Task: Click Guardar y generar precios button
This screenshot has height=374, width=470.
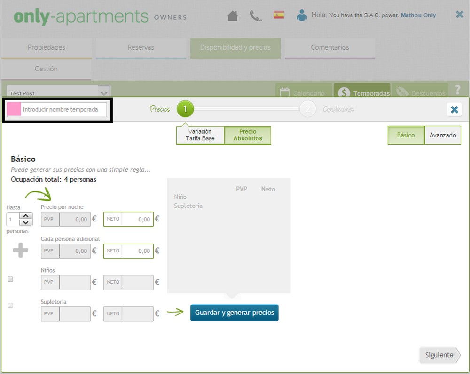Action: point(234,313)
